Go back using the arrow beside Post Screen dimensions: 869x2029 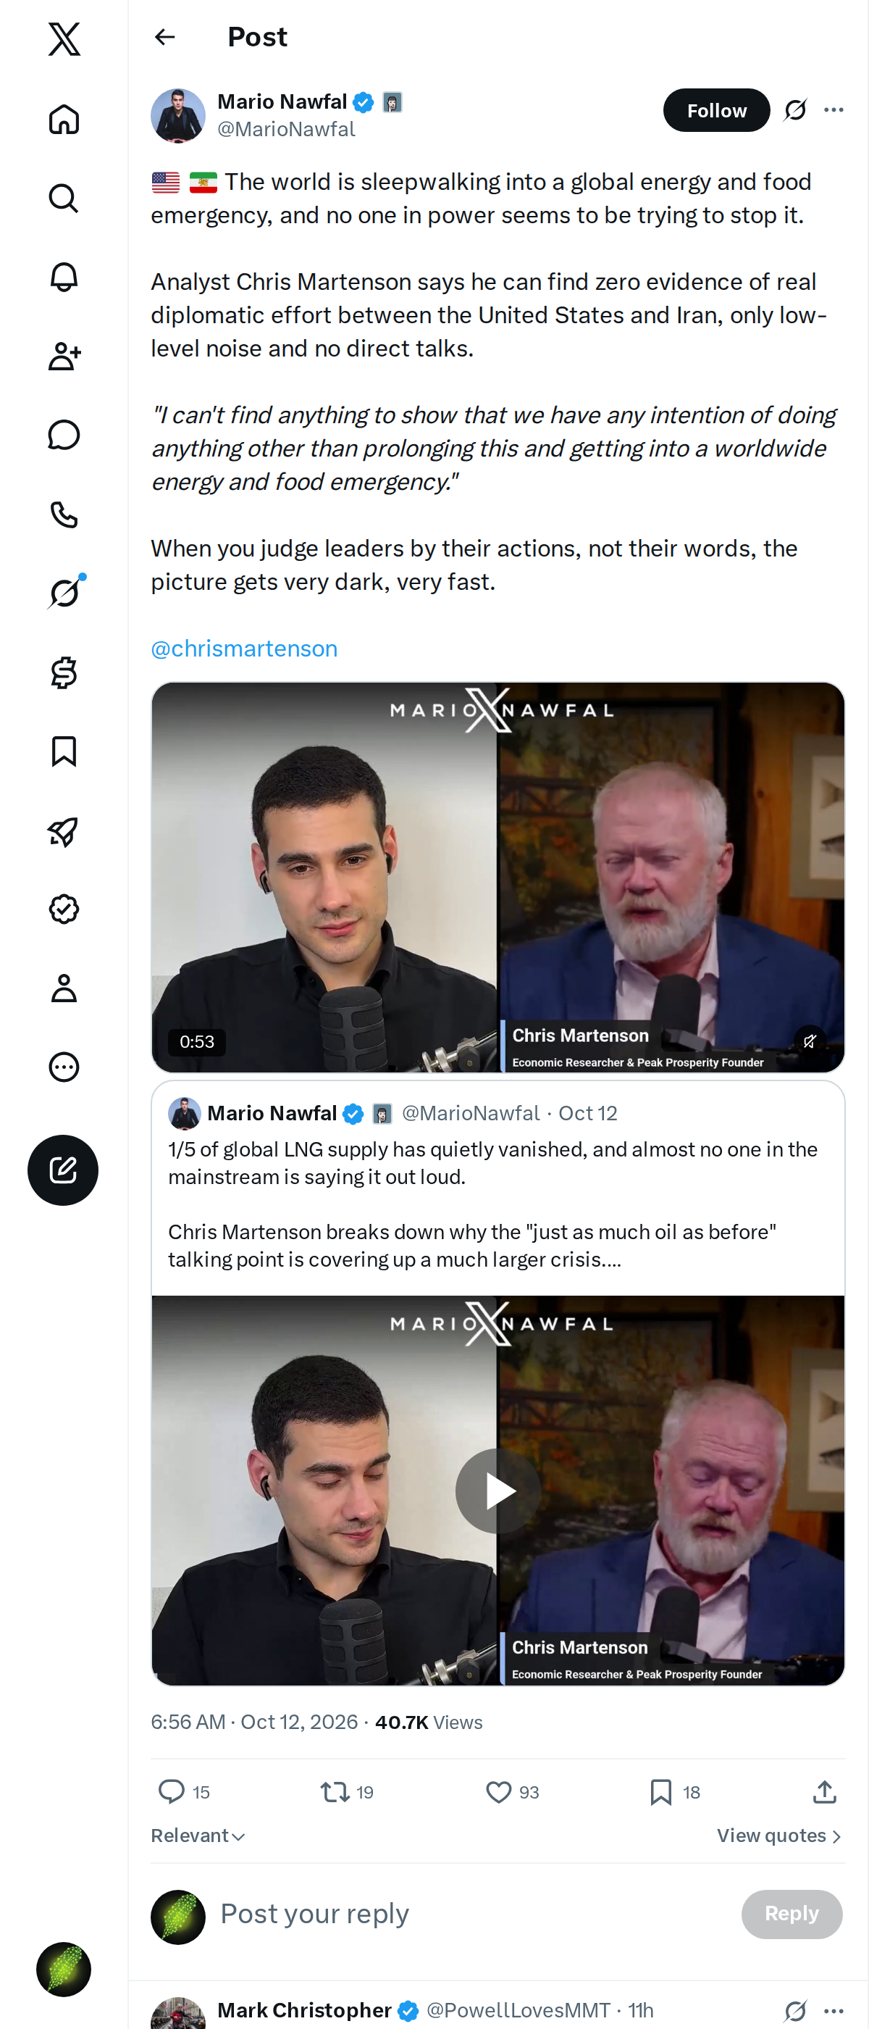tap(164, 37)
